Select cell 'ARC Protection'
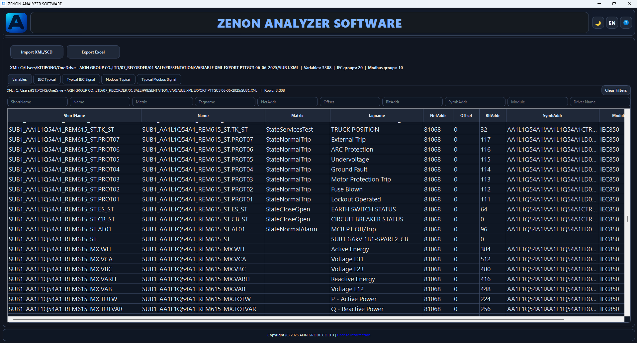Viewport: 637px width, 343px height. tap(377, 150)
